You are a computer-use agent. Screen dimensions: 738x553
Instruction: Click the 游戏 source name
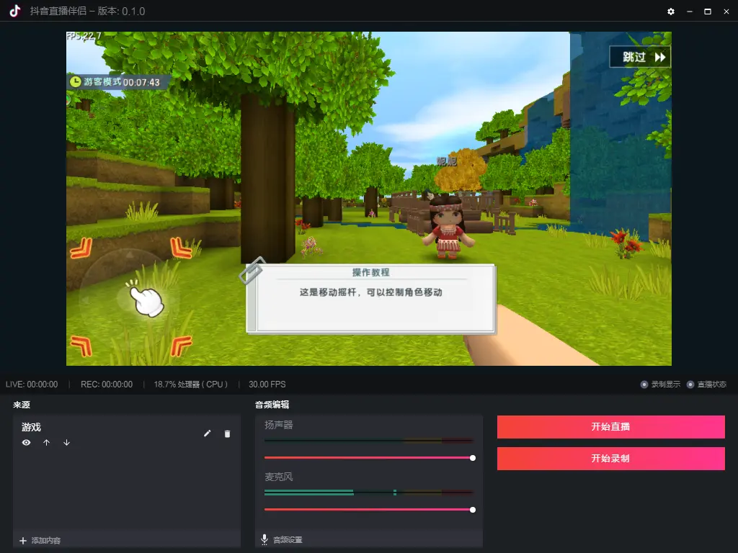coord(31,427)
